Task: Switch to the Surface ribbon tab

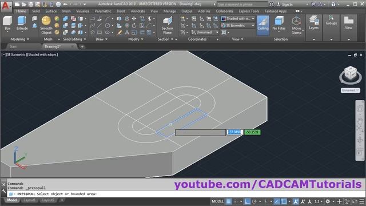Action: pos(51,11)
